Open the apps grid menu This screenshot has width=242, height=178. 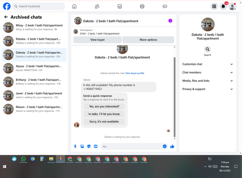coord(214,6)
